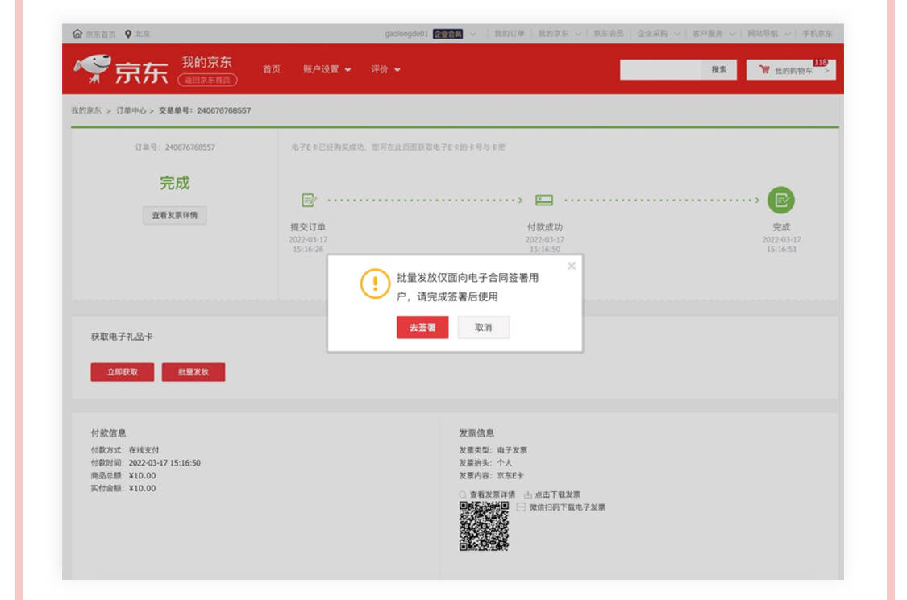Click the 发票抬头 个人 row
This screenshot has height=600, width=907.
click(x=485, y=463)
